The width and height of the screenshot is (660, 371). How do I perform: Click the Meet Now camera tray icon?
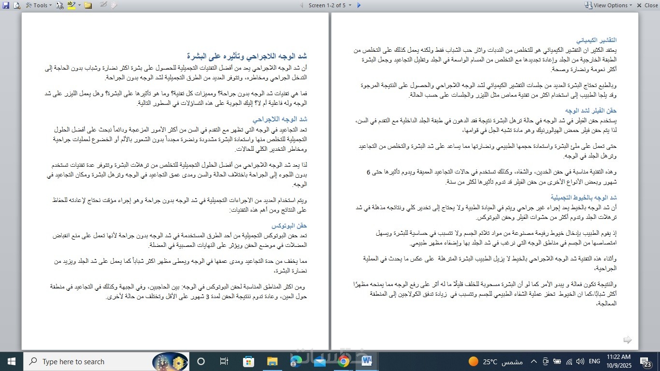click(545, 361)
